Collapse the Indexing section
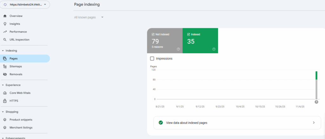 click(x=3, y=50)
